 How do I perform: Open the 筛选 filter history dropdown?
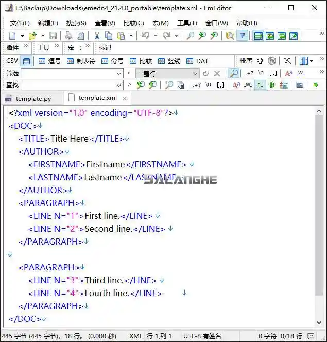119,73
